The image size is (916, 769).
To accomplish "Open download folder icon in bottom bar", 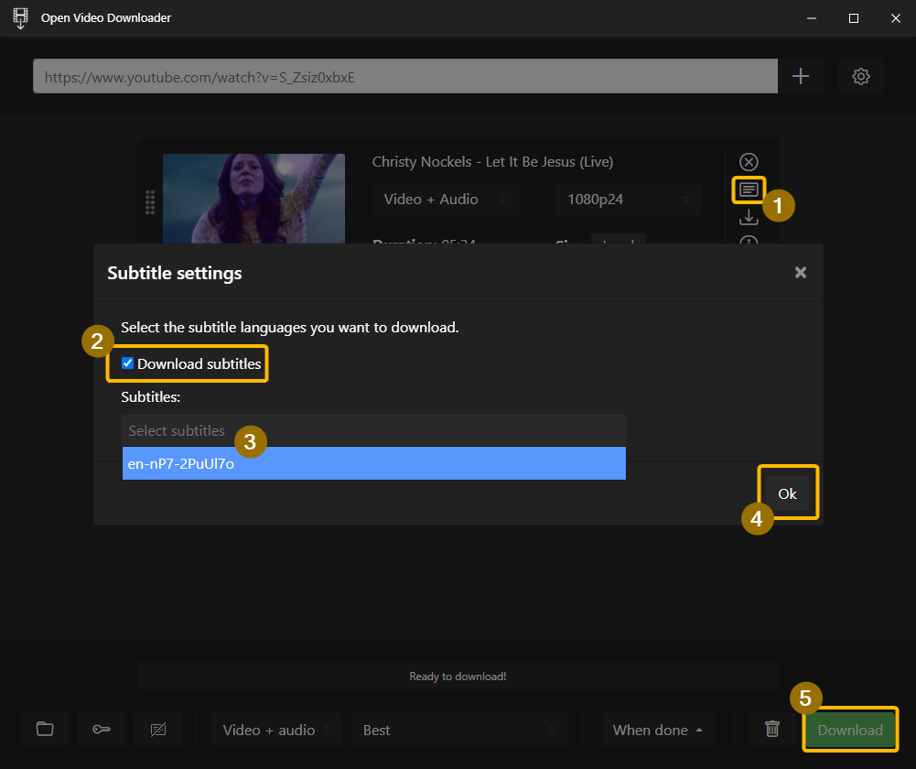I will tap(45, 730).
